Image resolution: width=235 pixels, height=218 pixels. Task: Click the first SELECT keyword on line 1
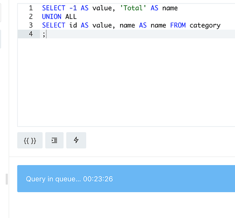coord(54,8)
